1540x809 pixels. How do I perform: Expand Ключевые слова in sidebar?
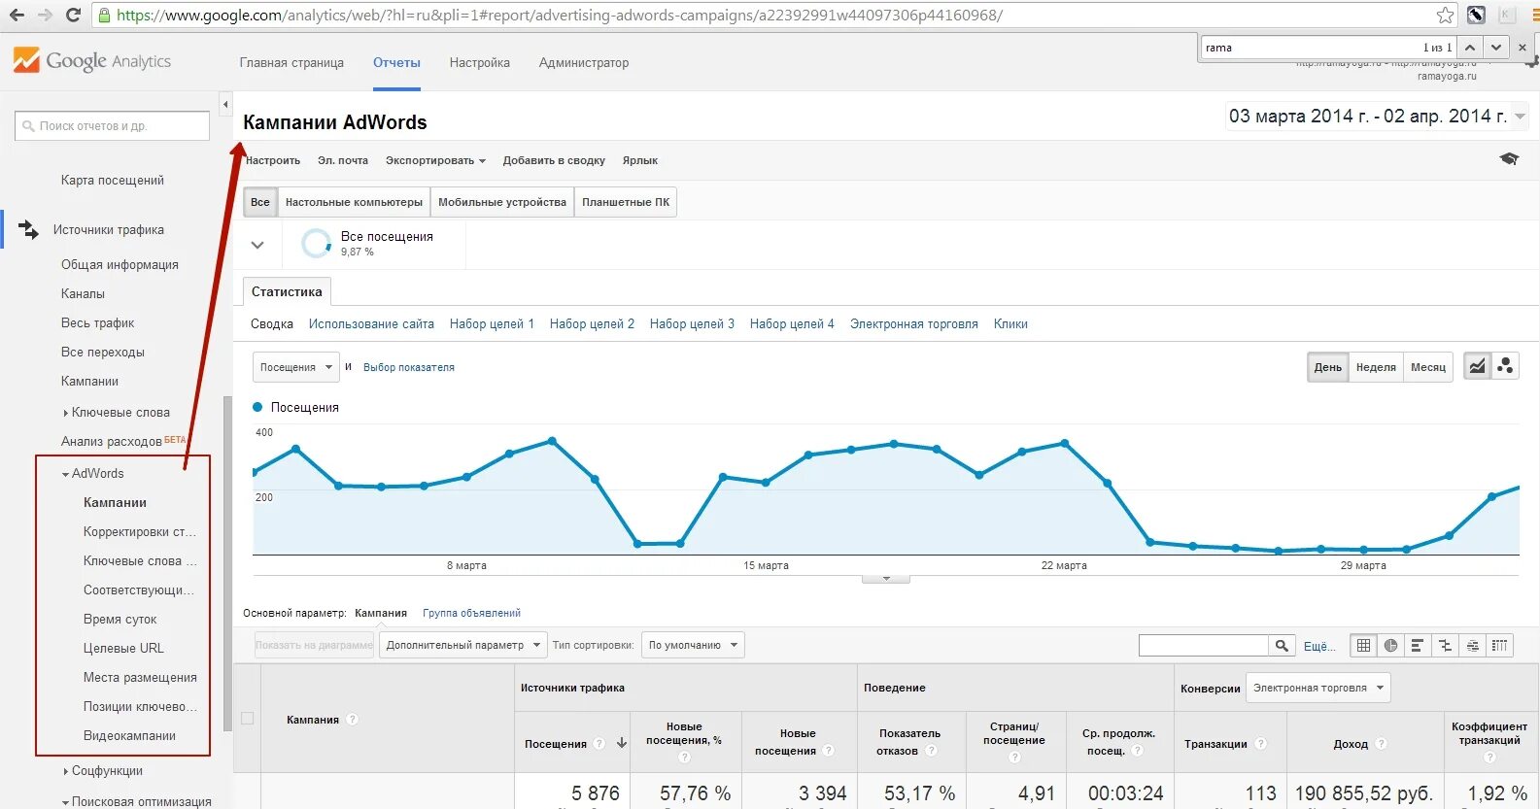coord(65,413)
